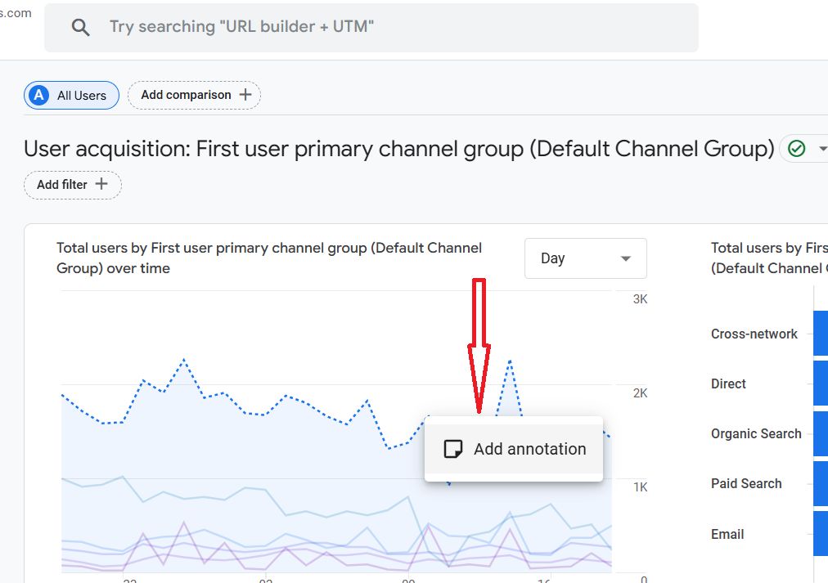Screen dimensions: 828x583
Task: Click the Add filter button
Action: [x=72, y=185]
